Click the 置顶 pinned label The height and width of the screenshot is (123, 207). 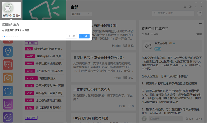pyautogui.click(x=31, y=43)
